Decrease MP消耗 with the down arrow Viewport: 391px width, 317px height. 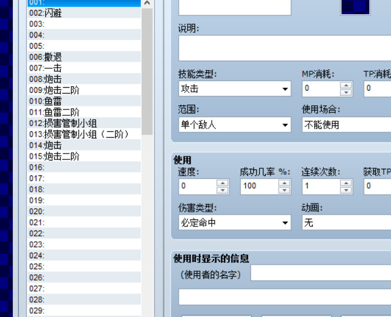pyautogui.click(x=346, y=92)
